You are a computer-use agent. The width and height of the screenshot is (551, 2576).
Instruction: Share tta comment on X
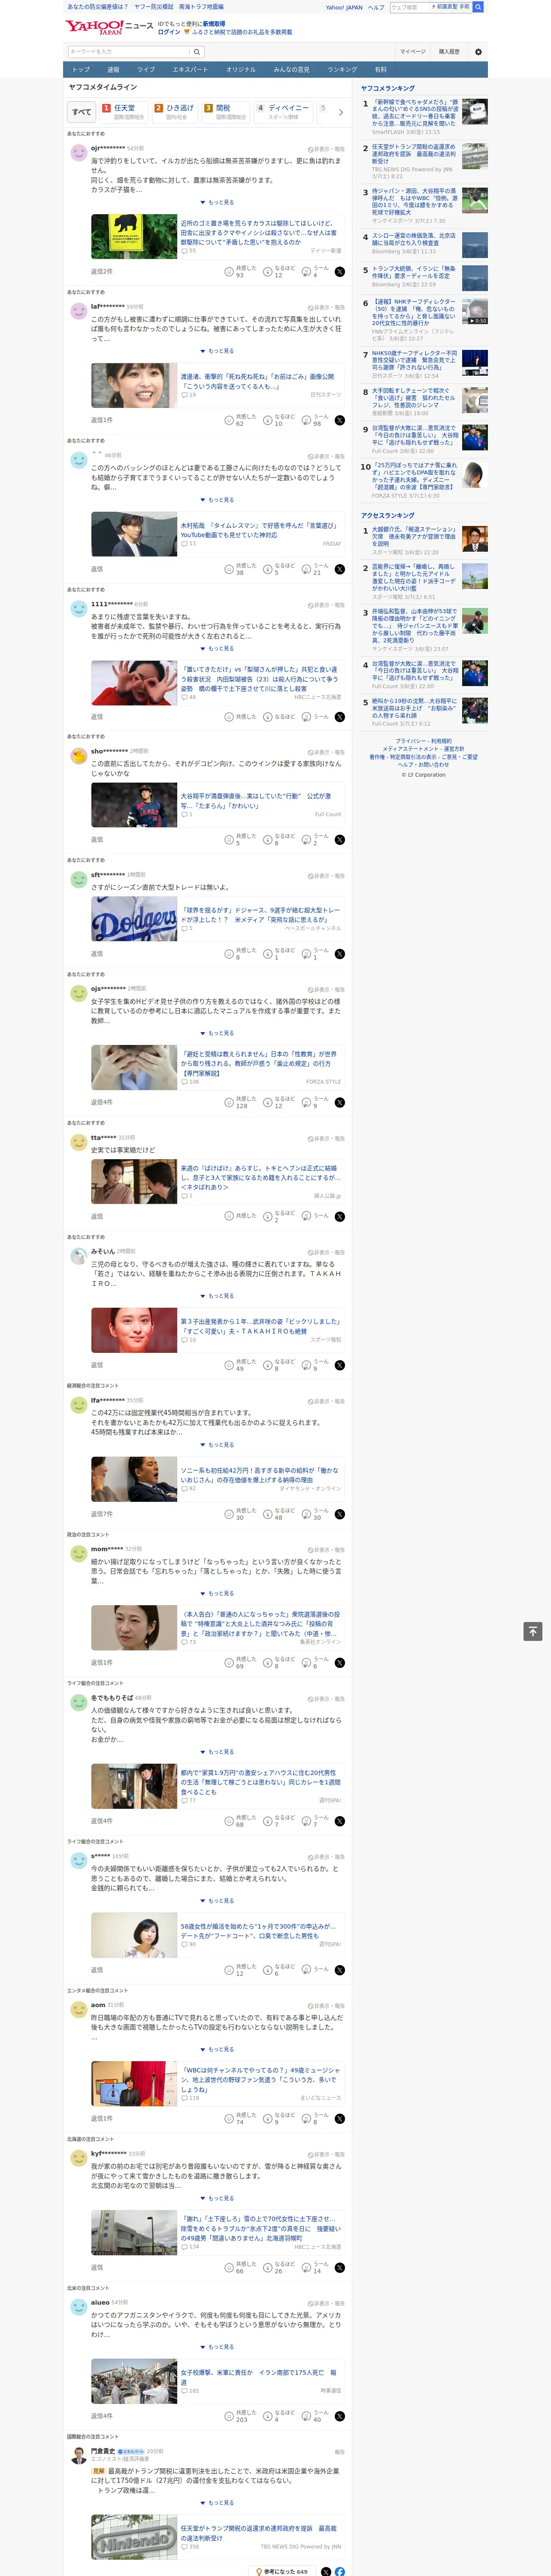[x=339, y=1217]
